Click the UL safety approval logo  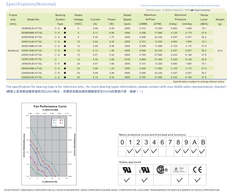coord(127,170)
